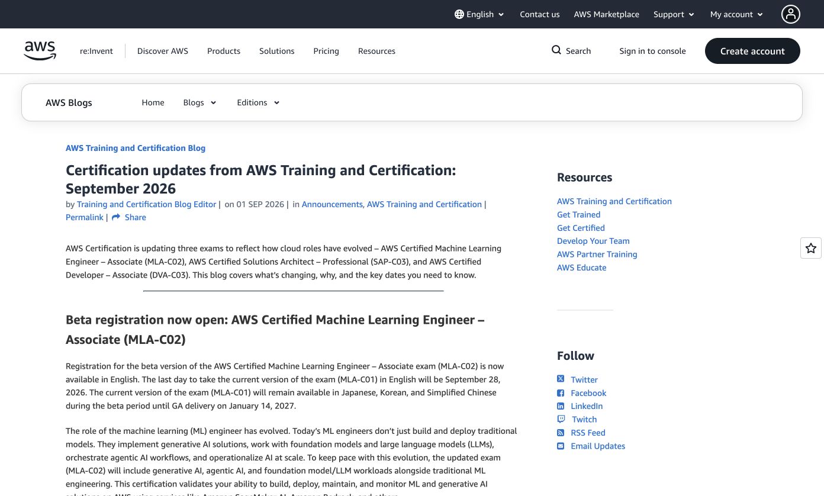Image resolution: width=824 pixels, height=496 pixels.
Task: Click the AWS Blogs title
Action: tap(69, 102)
